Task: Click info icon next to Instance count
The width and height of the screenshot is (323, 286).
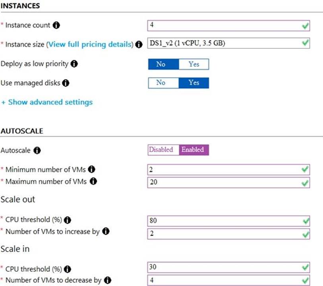Action: pyautogui.click(x=56, y=25)
